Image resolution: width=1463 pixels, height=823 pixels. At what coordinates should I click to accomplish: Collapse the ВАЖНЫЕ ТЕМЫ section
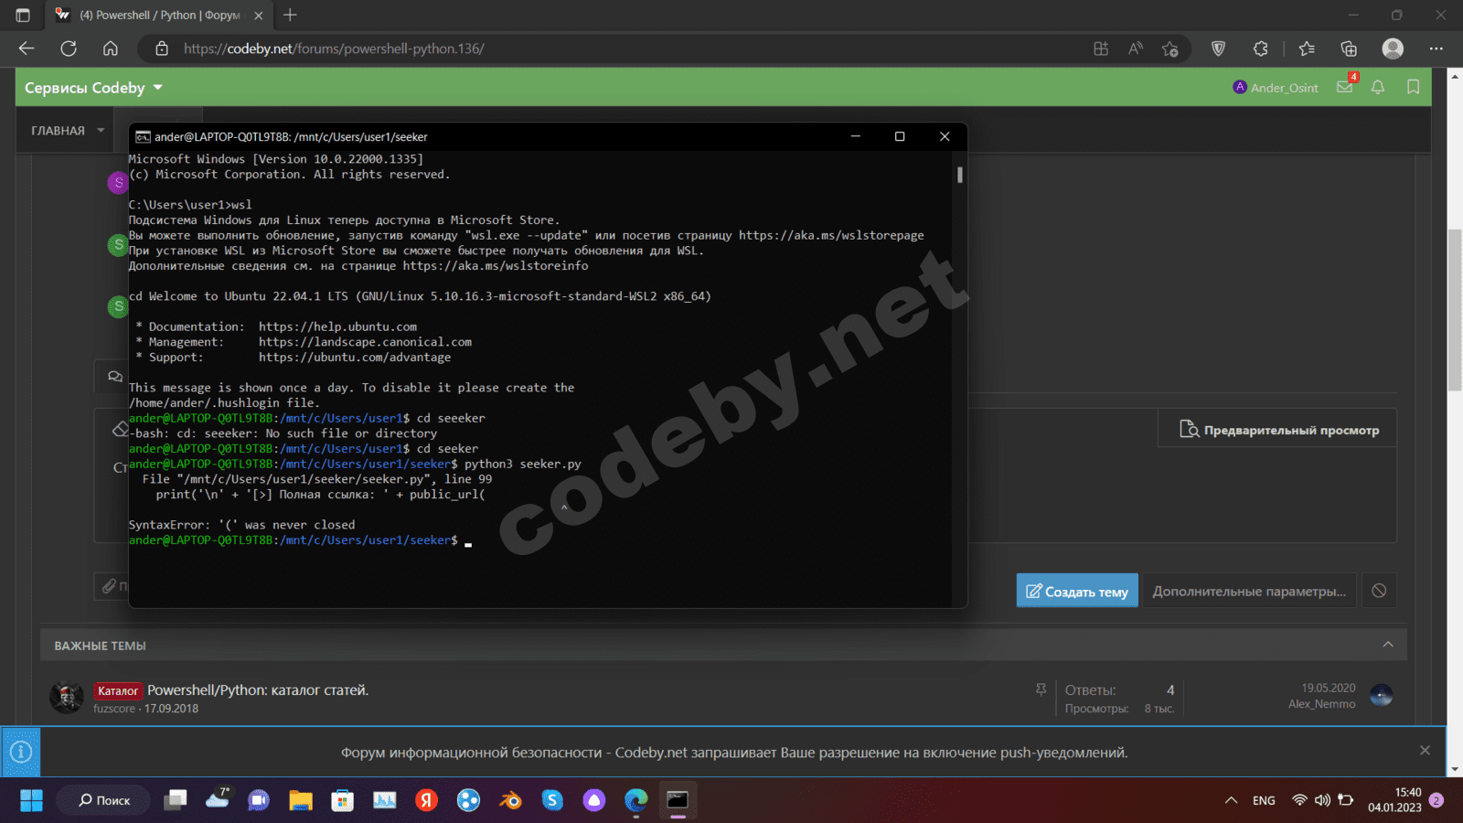1387,645
